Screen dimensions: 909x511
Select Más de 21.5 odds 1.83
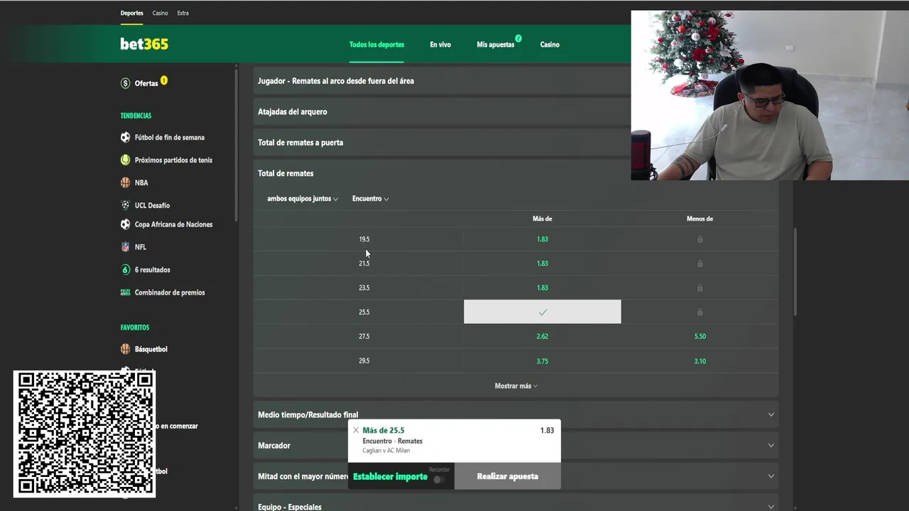pyautogui.click(x=543, y=263)
